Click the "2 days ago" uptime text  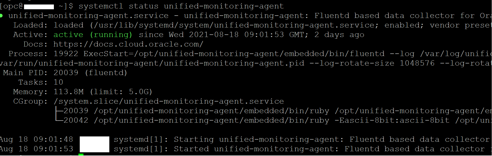tap(339, 35)
